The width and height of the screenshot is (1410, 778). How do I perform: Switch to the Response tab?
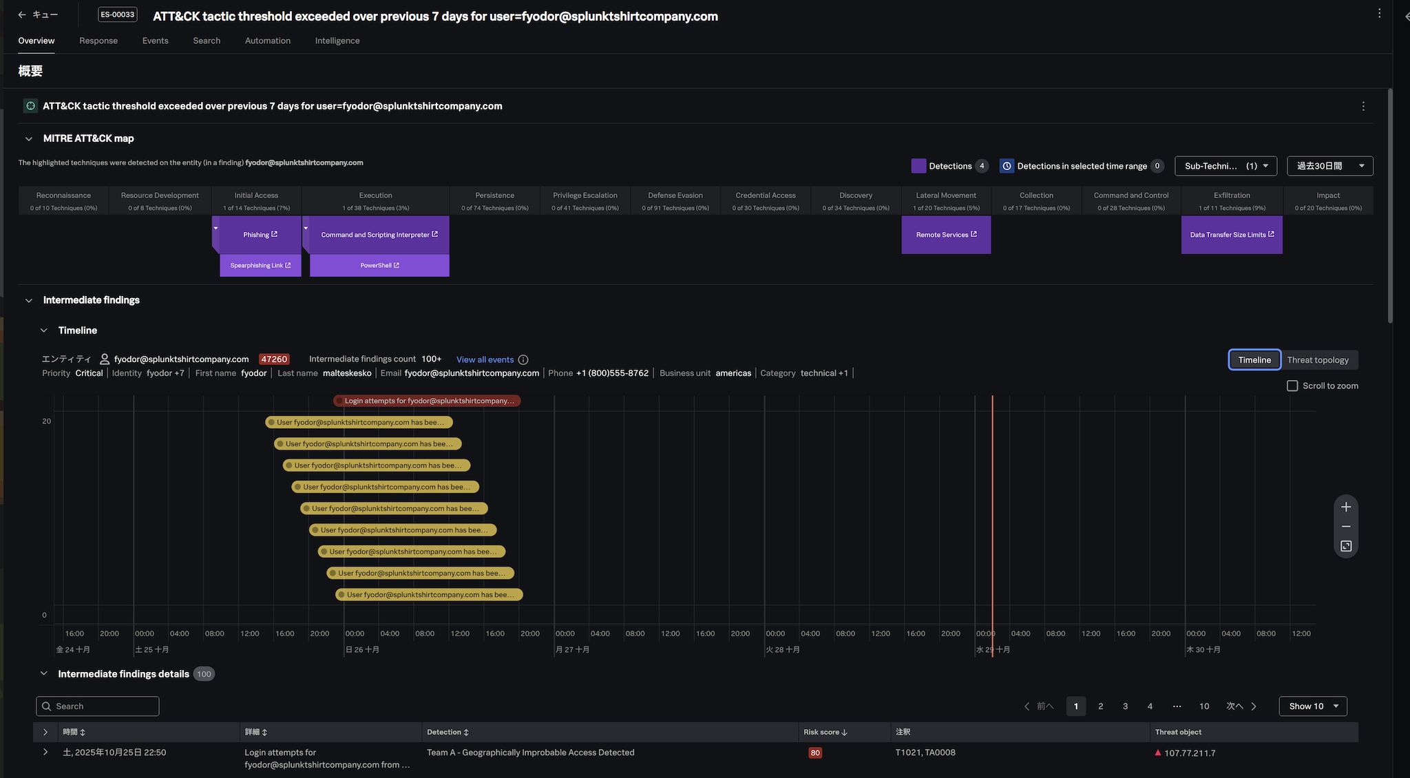point(98,41)
